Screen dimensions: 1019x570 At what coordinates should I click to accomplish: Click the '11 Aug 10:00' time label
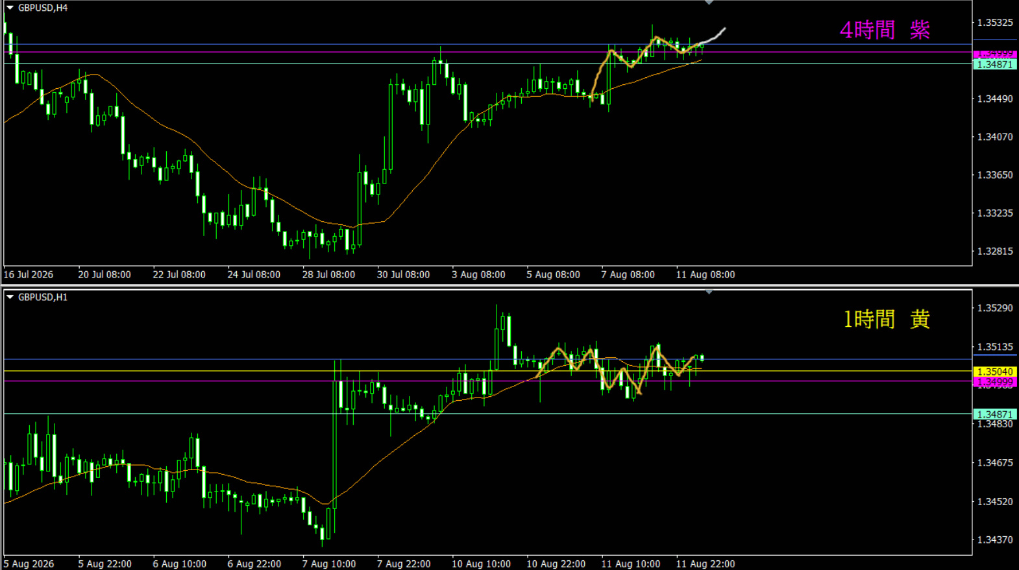(630, 564)
